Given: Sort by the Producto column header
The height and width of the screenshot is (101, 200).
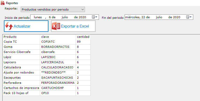Looking at the screenshot, I should pos(21,37).
